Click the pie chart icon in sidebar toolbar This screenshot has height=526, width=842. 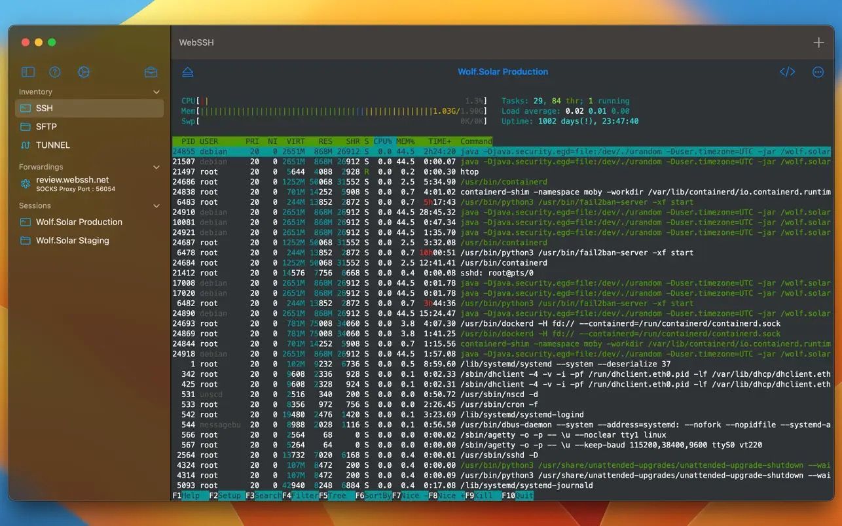point(83,72)
